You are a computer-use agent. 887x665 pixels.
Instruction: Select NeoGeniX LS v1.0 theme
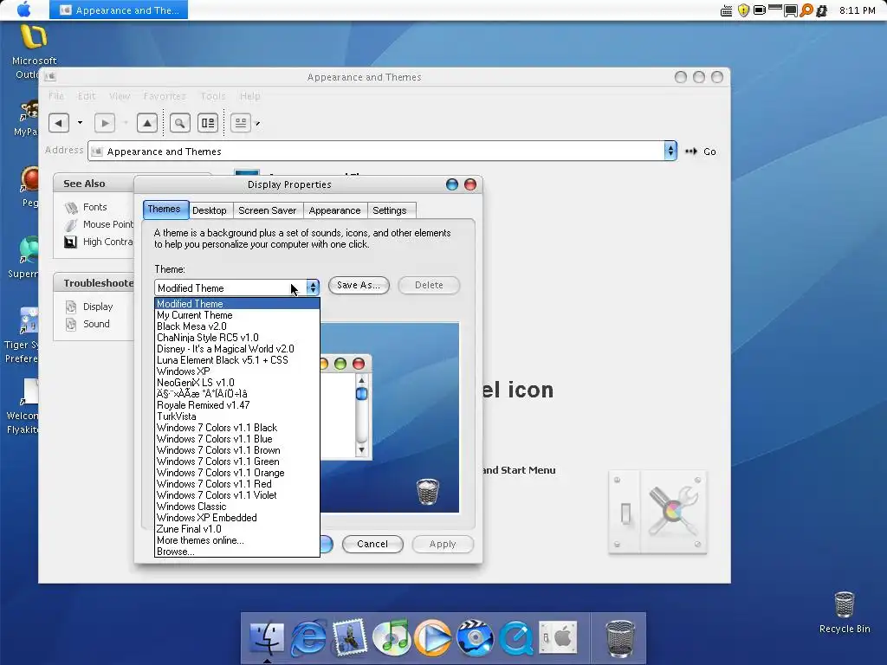[x=237, y=383]
